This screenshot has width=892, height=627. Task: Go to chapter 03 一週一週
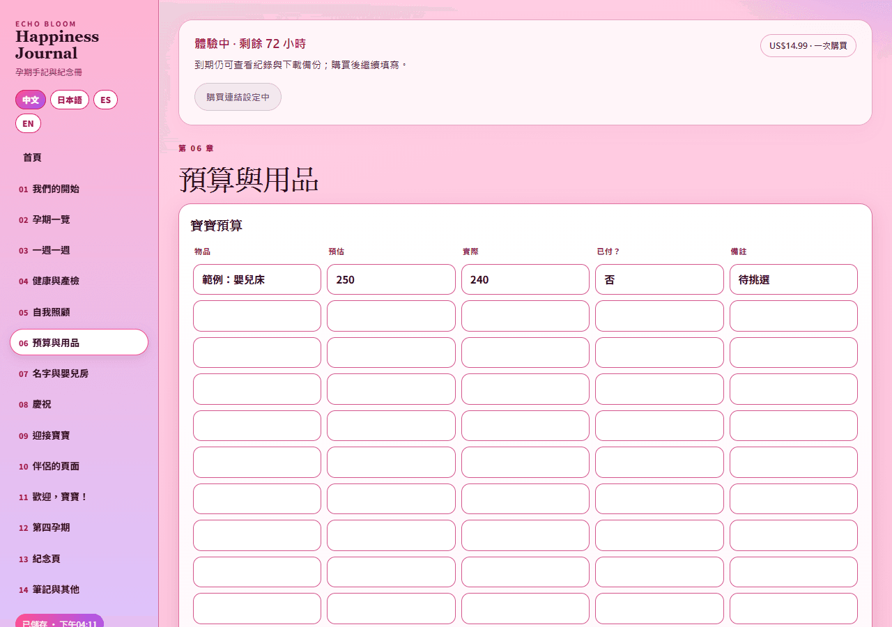click(79, 250)
